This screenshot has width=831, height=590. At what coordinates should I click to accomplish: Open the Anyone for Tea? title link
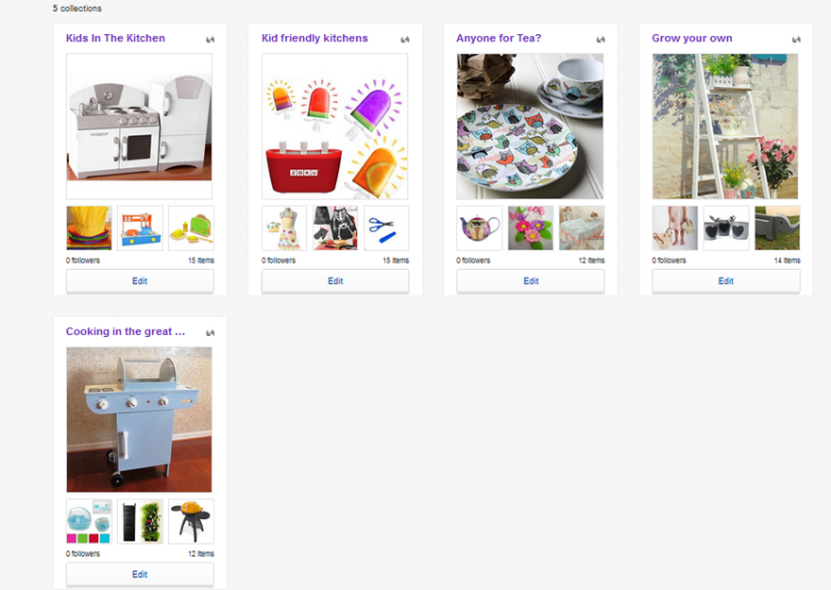(x=499, y=38)
